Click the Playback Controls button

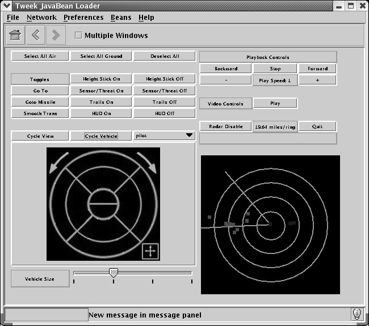[268, 57]
